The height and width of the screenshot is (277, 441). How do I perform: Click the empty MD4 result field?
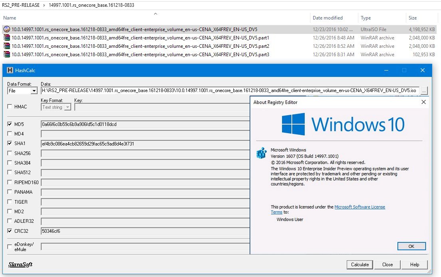tap(145, 134)
